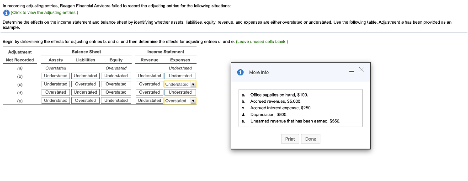The image size is (468, 181).
Task: Open row (c) Assets dropdown
Action: pos(55,84)
